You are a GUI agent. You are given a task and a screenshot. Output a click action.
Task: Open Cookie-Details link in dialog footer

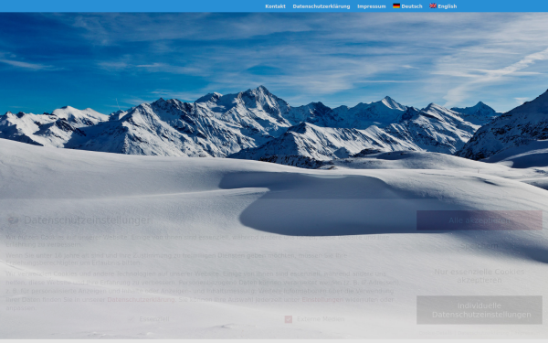(x=436, y=333)
